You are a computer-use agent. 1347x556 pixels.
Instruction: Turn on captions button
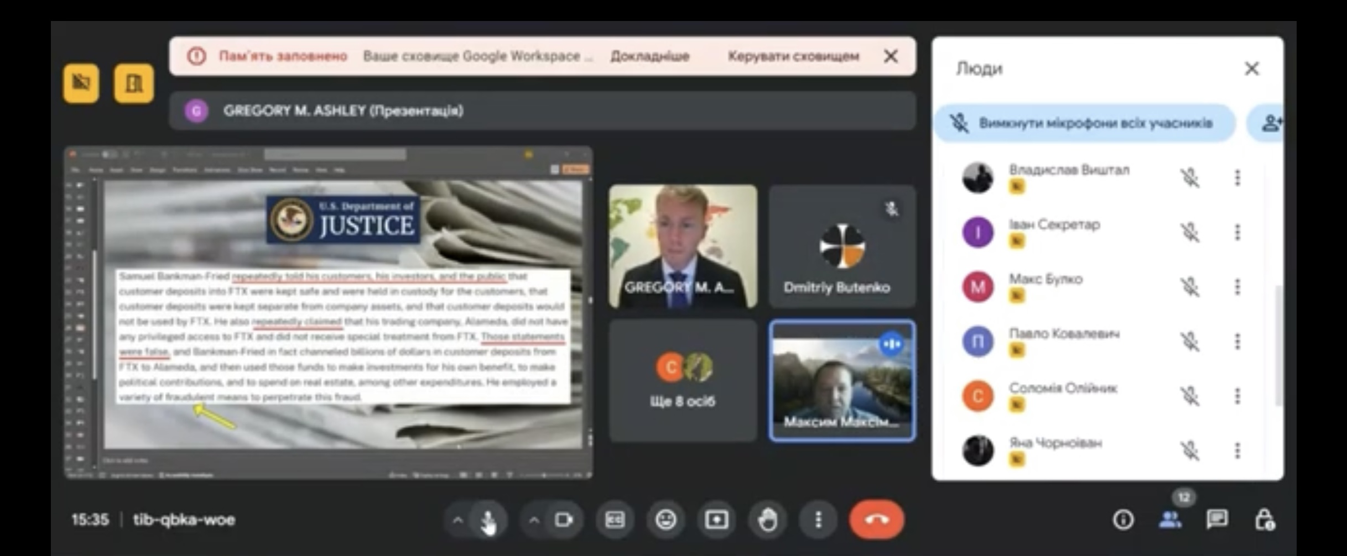(615, 520)
